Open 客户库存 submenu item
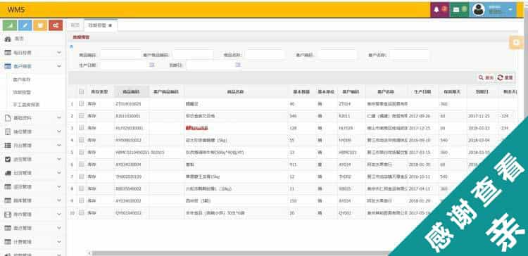This screenshot has height=256, width=528. pyautogui.click(x=22, y=79)
